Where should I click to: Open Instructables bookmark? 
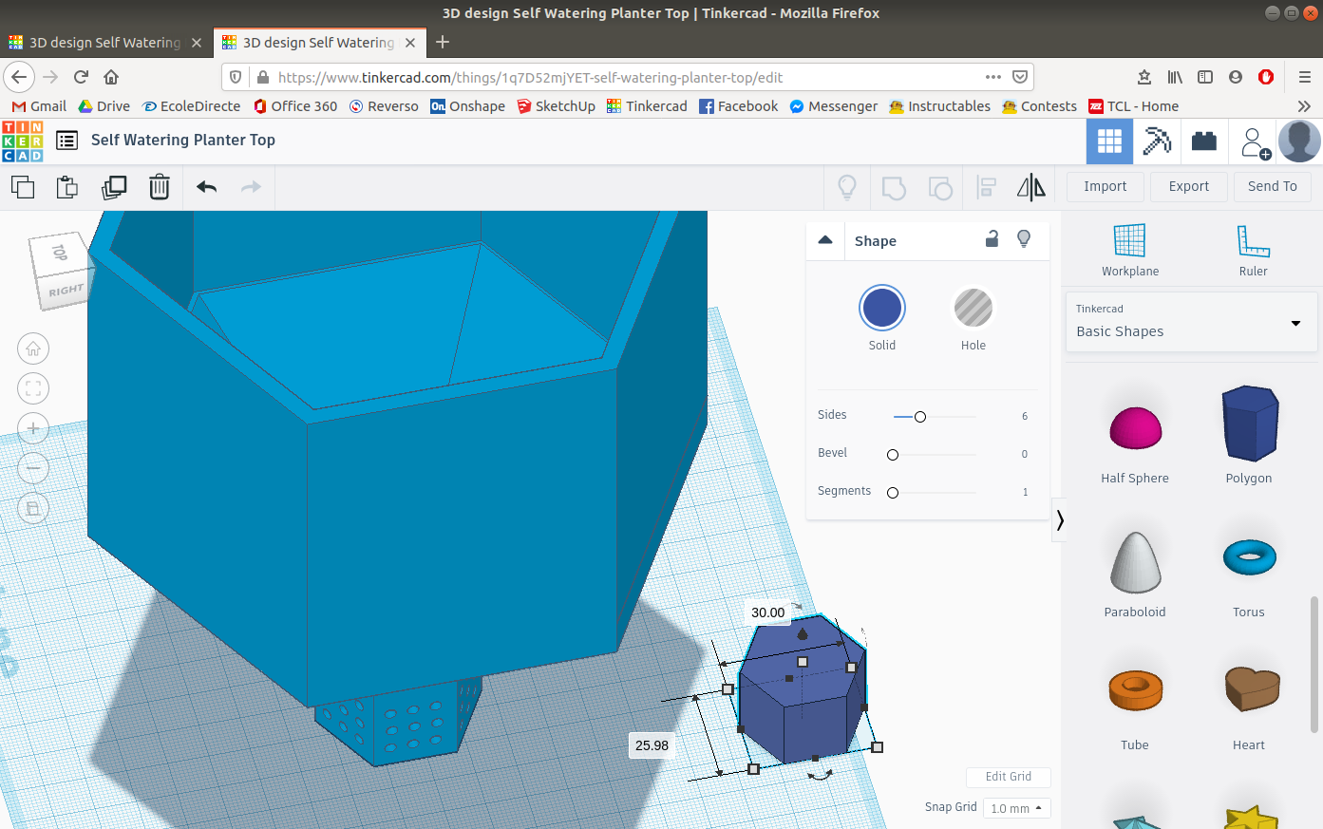pos(939,106)
